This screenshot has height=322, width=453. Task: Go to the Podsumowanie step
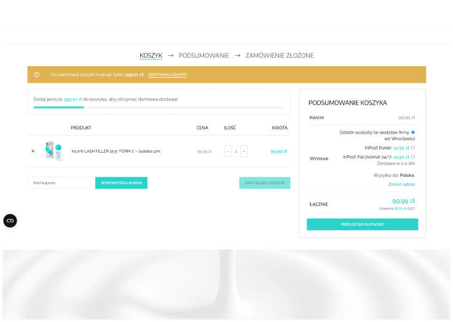(x=203, y=55)
